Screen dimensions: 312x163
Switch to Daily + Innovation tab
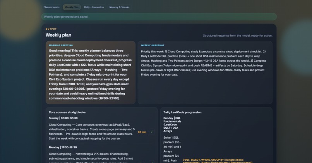click(x=94, y=7)
